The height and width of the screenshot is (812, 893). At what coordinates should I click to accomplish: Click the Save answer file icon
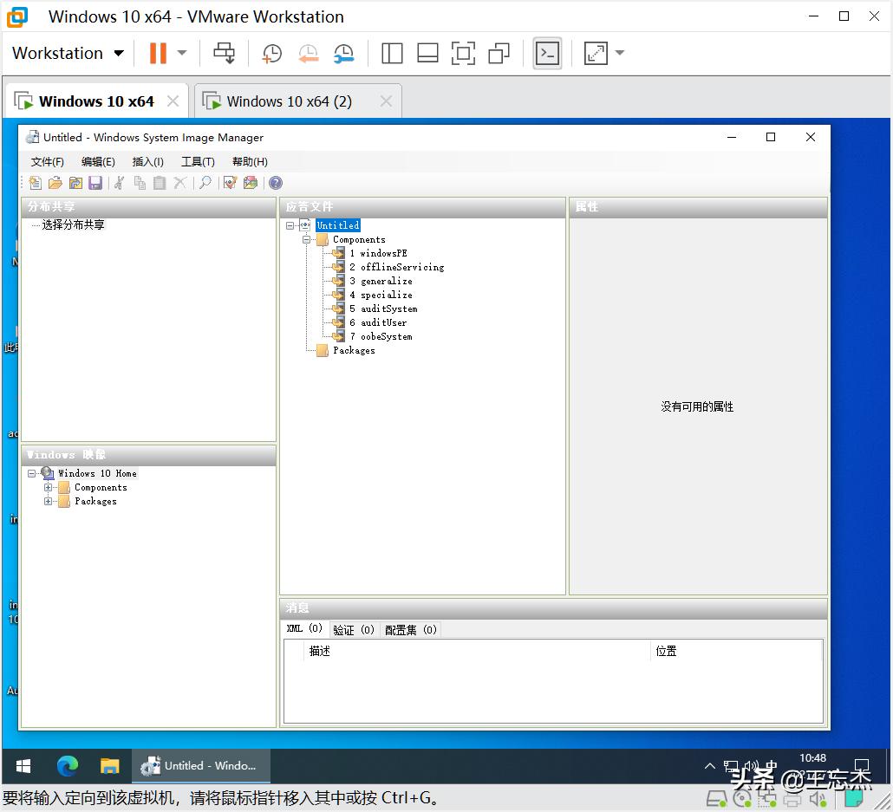(x=95, y=182)
